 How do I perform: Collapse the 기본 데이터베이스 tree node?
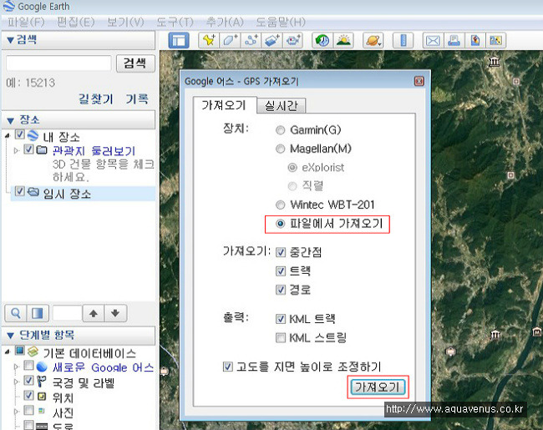[x=8, y=352]
